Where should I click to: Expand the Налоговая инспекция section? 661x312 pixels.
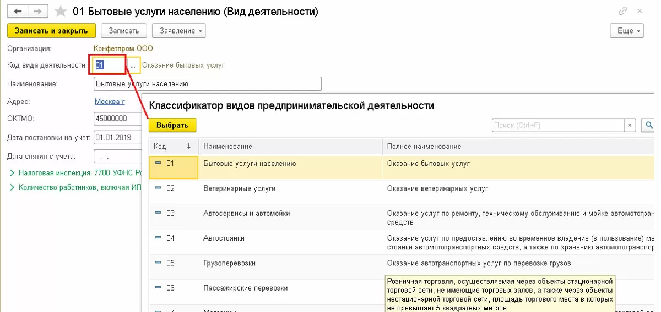point(13,173)
